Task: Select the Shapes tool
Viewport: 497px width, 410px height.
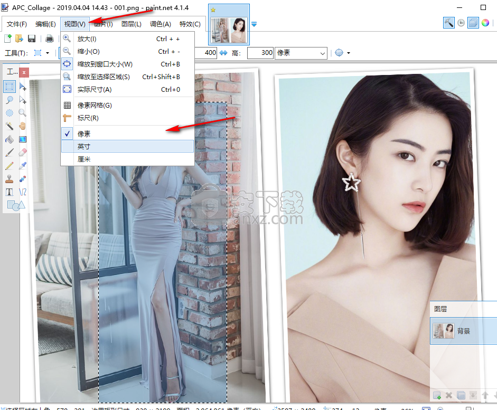Action: 16,205
